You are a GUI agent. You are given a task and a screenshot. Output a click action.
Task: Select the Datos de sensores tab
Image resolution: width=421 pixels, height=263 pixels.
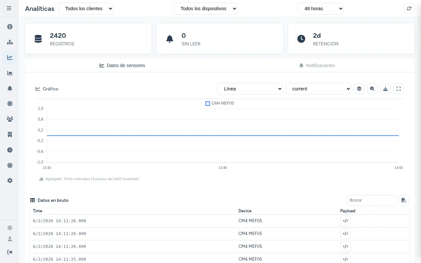point(122,65)
